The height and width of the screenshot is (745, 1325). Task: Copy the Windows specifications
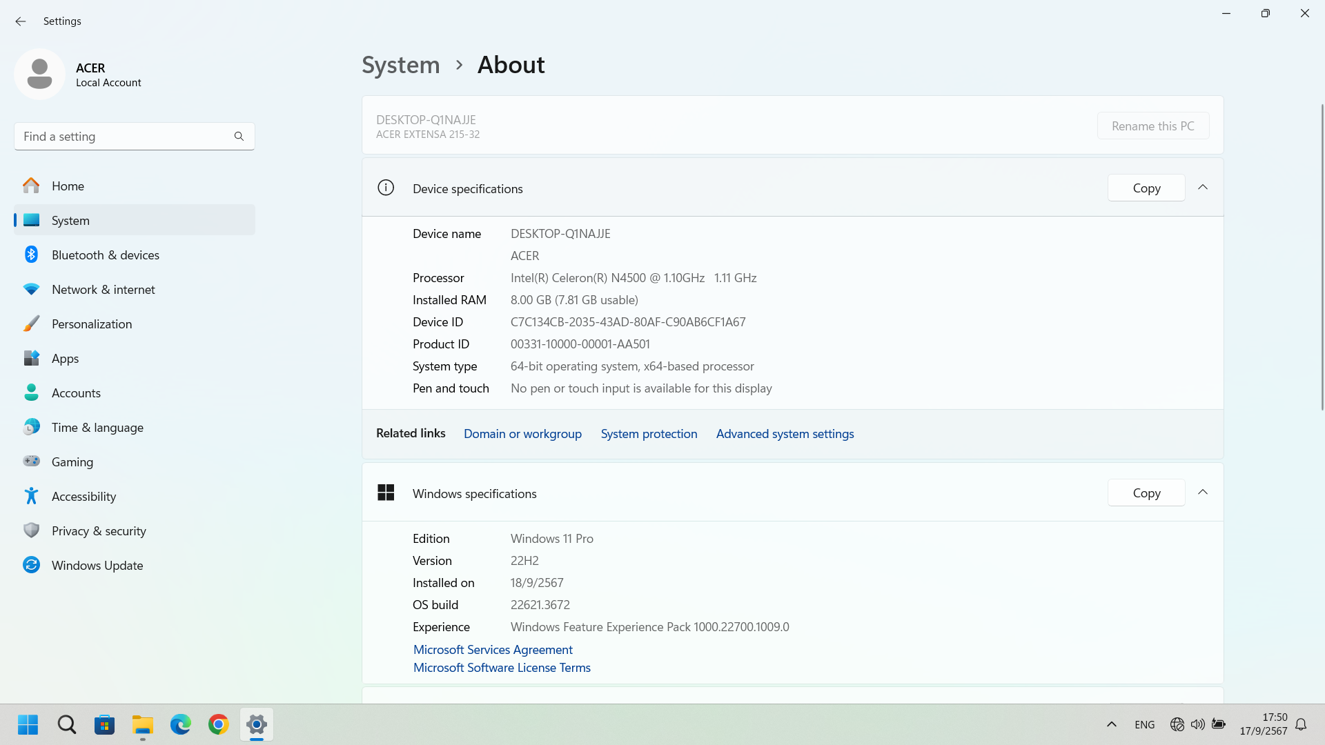click(1146, 493)
